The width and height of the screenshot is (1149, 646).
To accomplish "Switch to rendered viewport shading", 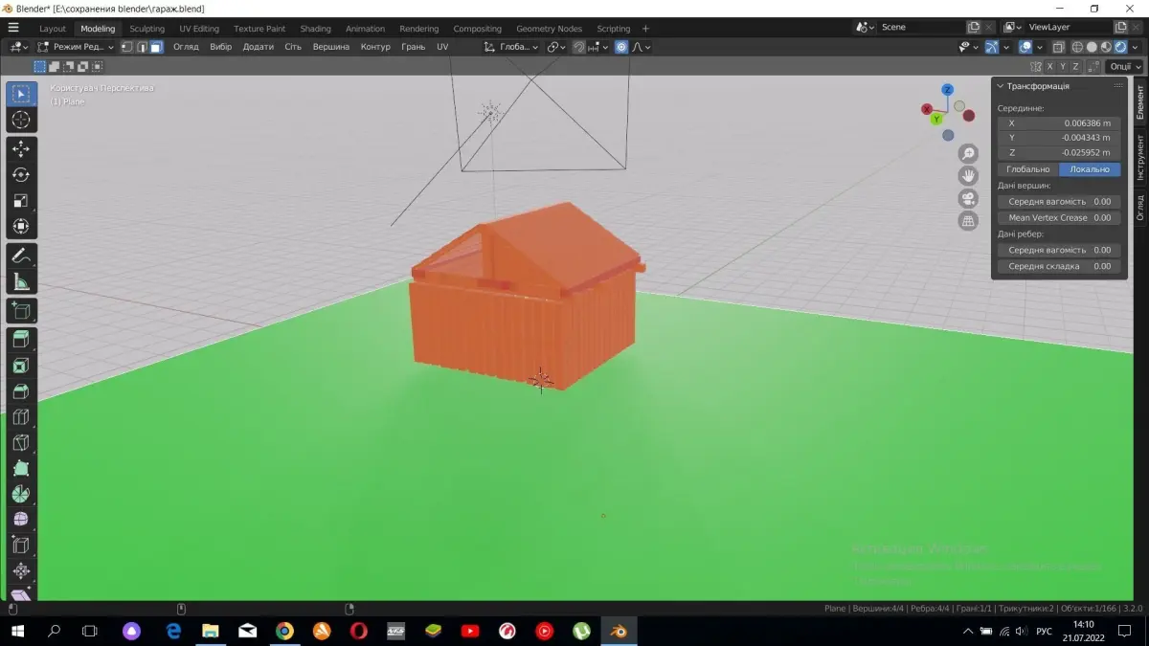I will click(1120, 46).
